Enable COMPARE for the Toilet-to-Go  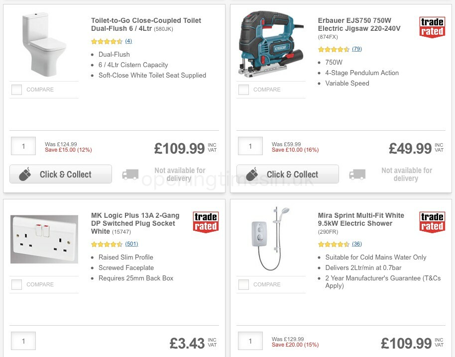[x=16, y=89]
